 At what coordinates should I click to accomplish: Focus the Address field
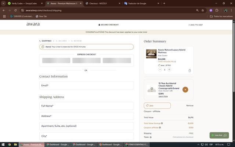(x=87, y=116)
